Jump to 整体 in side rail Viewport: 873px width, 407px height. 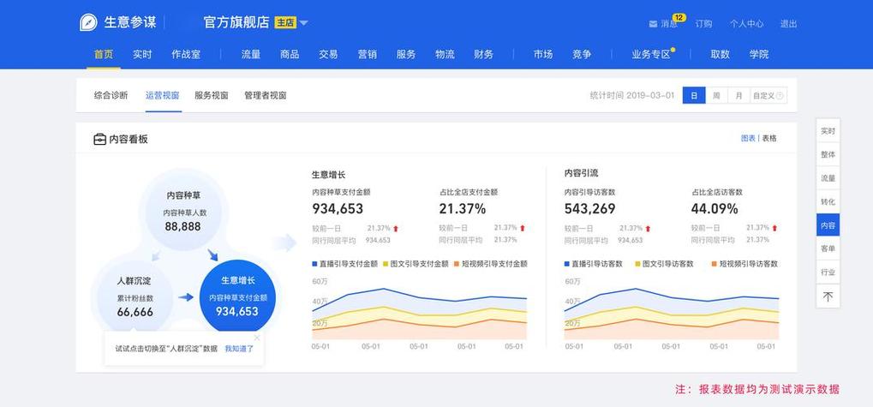[x=828, y=155]
